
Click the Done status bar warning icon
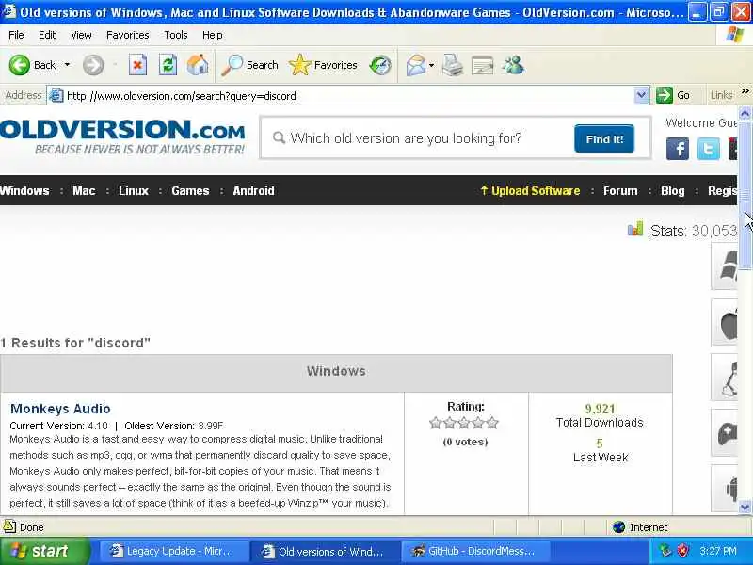[x=9, y=527]
